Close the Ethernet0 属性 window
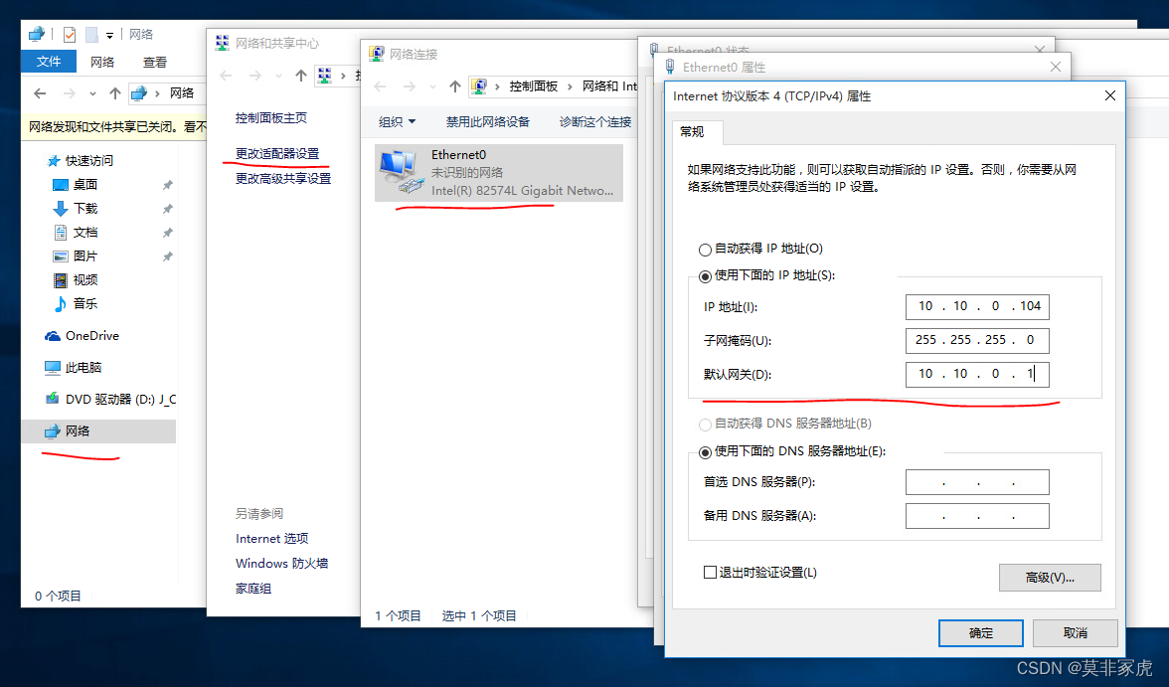This screenshot has height=687, width=1169. click(1055, 68)
